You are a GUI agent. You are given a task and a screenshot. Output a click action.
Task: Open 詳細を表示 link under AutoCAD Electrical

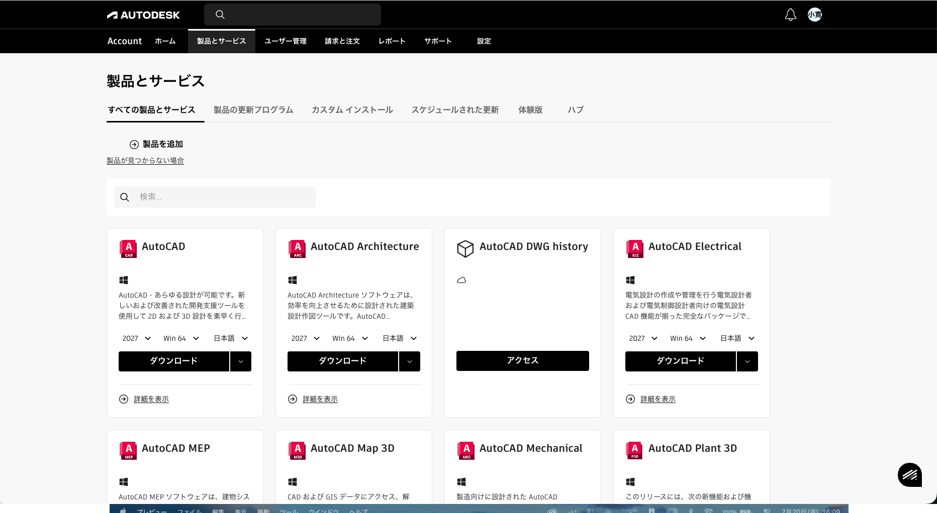coord(658,399)
